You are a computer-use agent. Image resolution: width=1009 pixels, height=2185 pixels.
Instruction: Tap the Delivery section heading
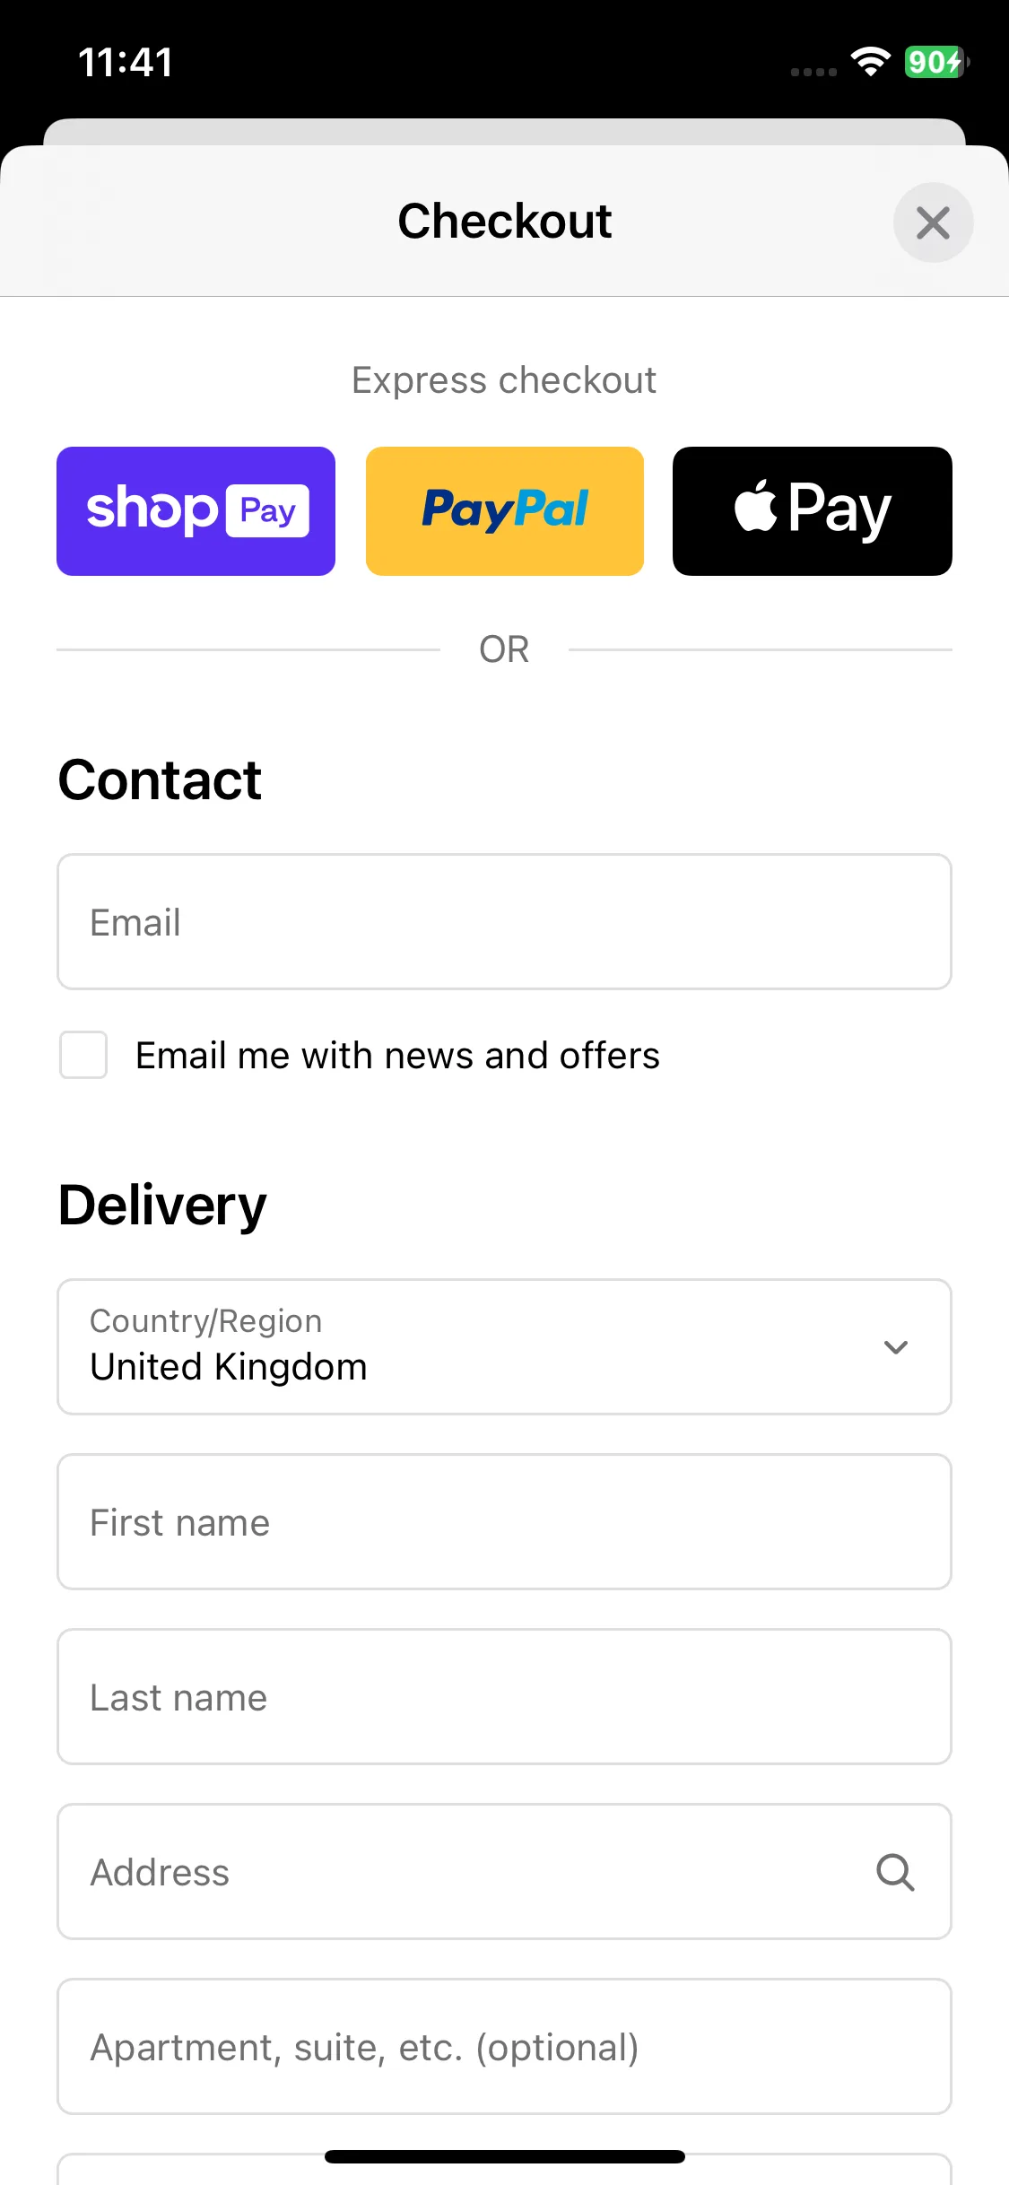[x=162, y=1205]
